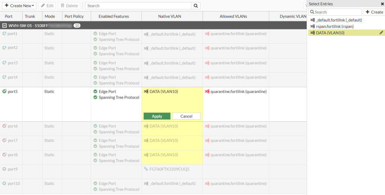Click the search magnifier button in toolbar

[x=196, y=6]
